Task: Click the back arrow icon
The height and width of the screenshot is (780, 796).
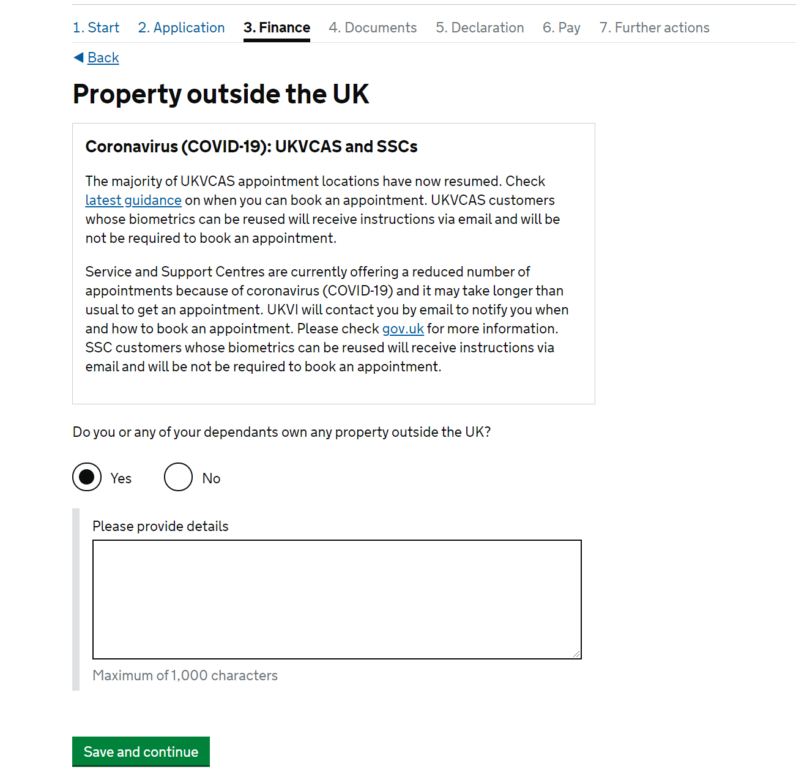Action: pos(78,58)
